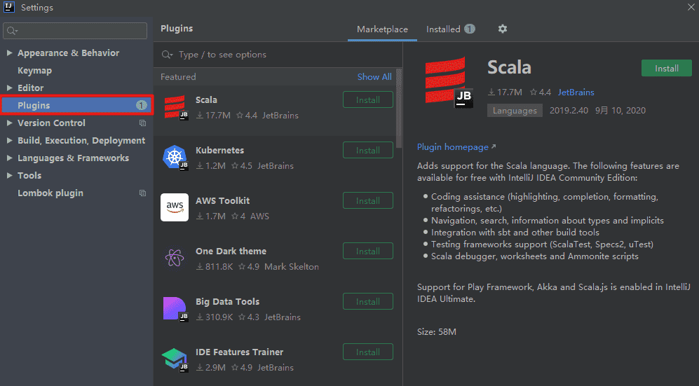The image size is (699, 386).
Task: Click the Plugins update badge in sidebar
Action: (x=142, y=106)
